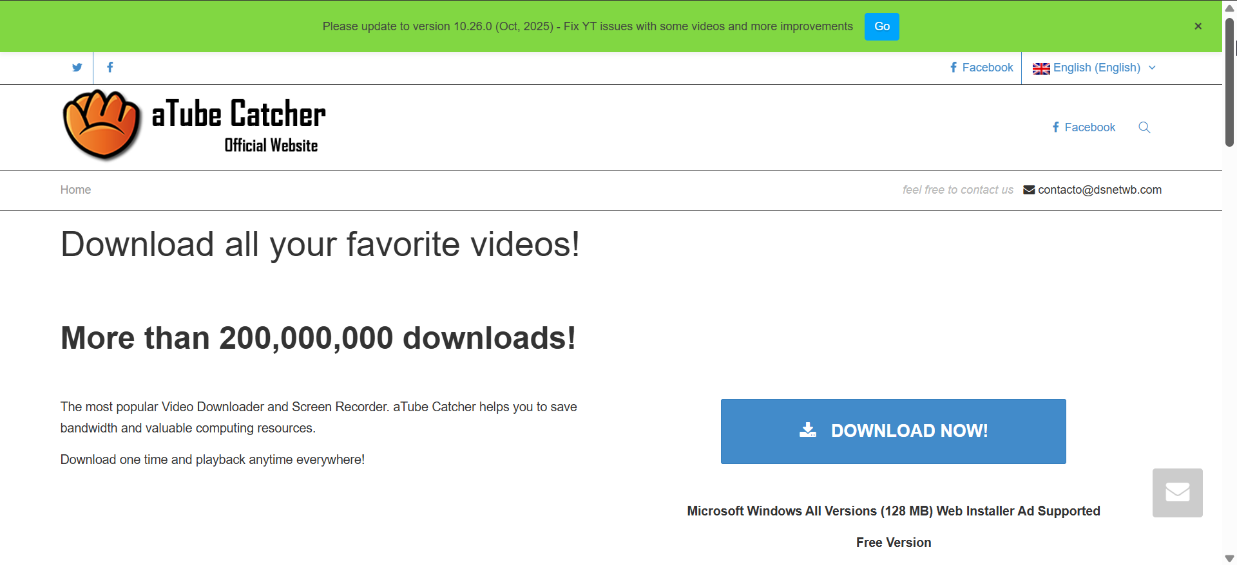Screen dimensions: 1237x565
Task: Click the 'More than 200,000,000 downloads!' heading
Action: [x=318, y=338]
